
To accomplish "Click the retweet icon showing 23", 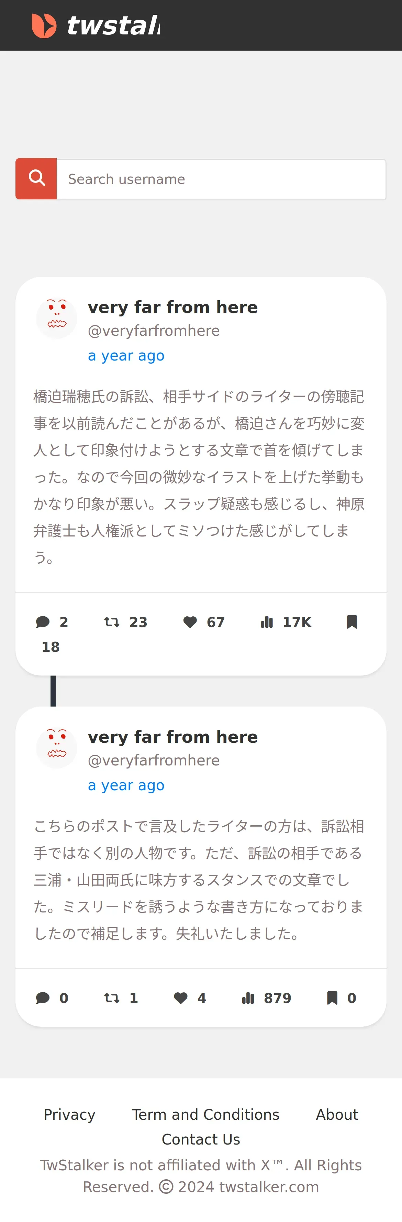I will click(x=112, y=622).
